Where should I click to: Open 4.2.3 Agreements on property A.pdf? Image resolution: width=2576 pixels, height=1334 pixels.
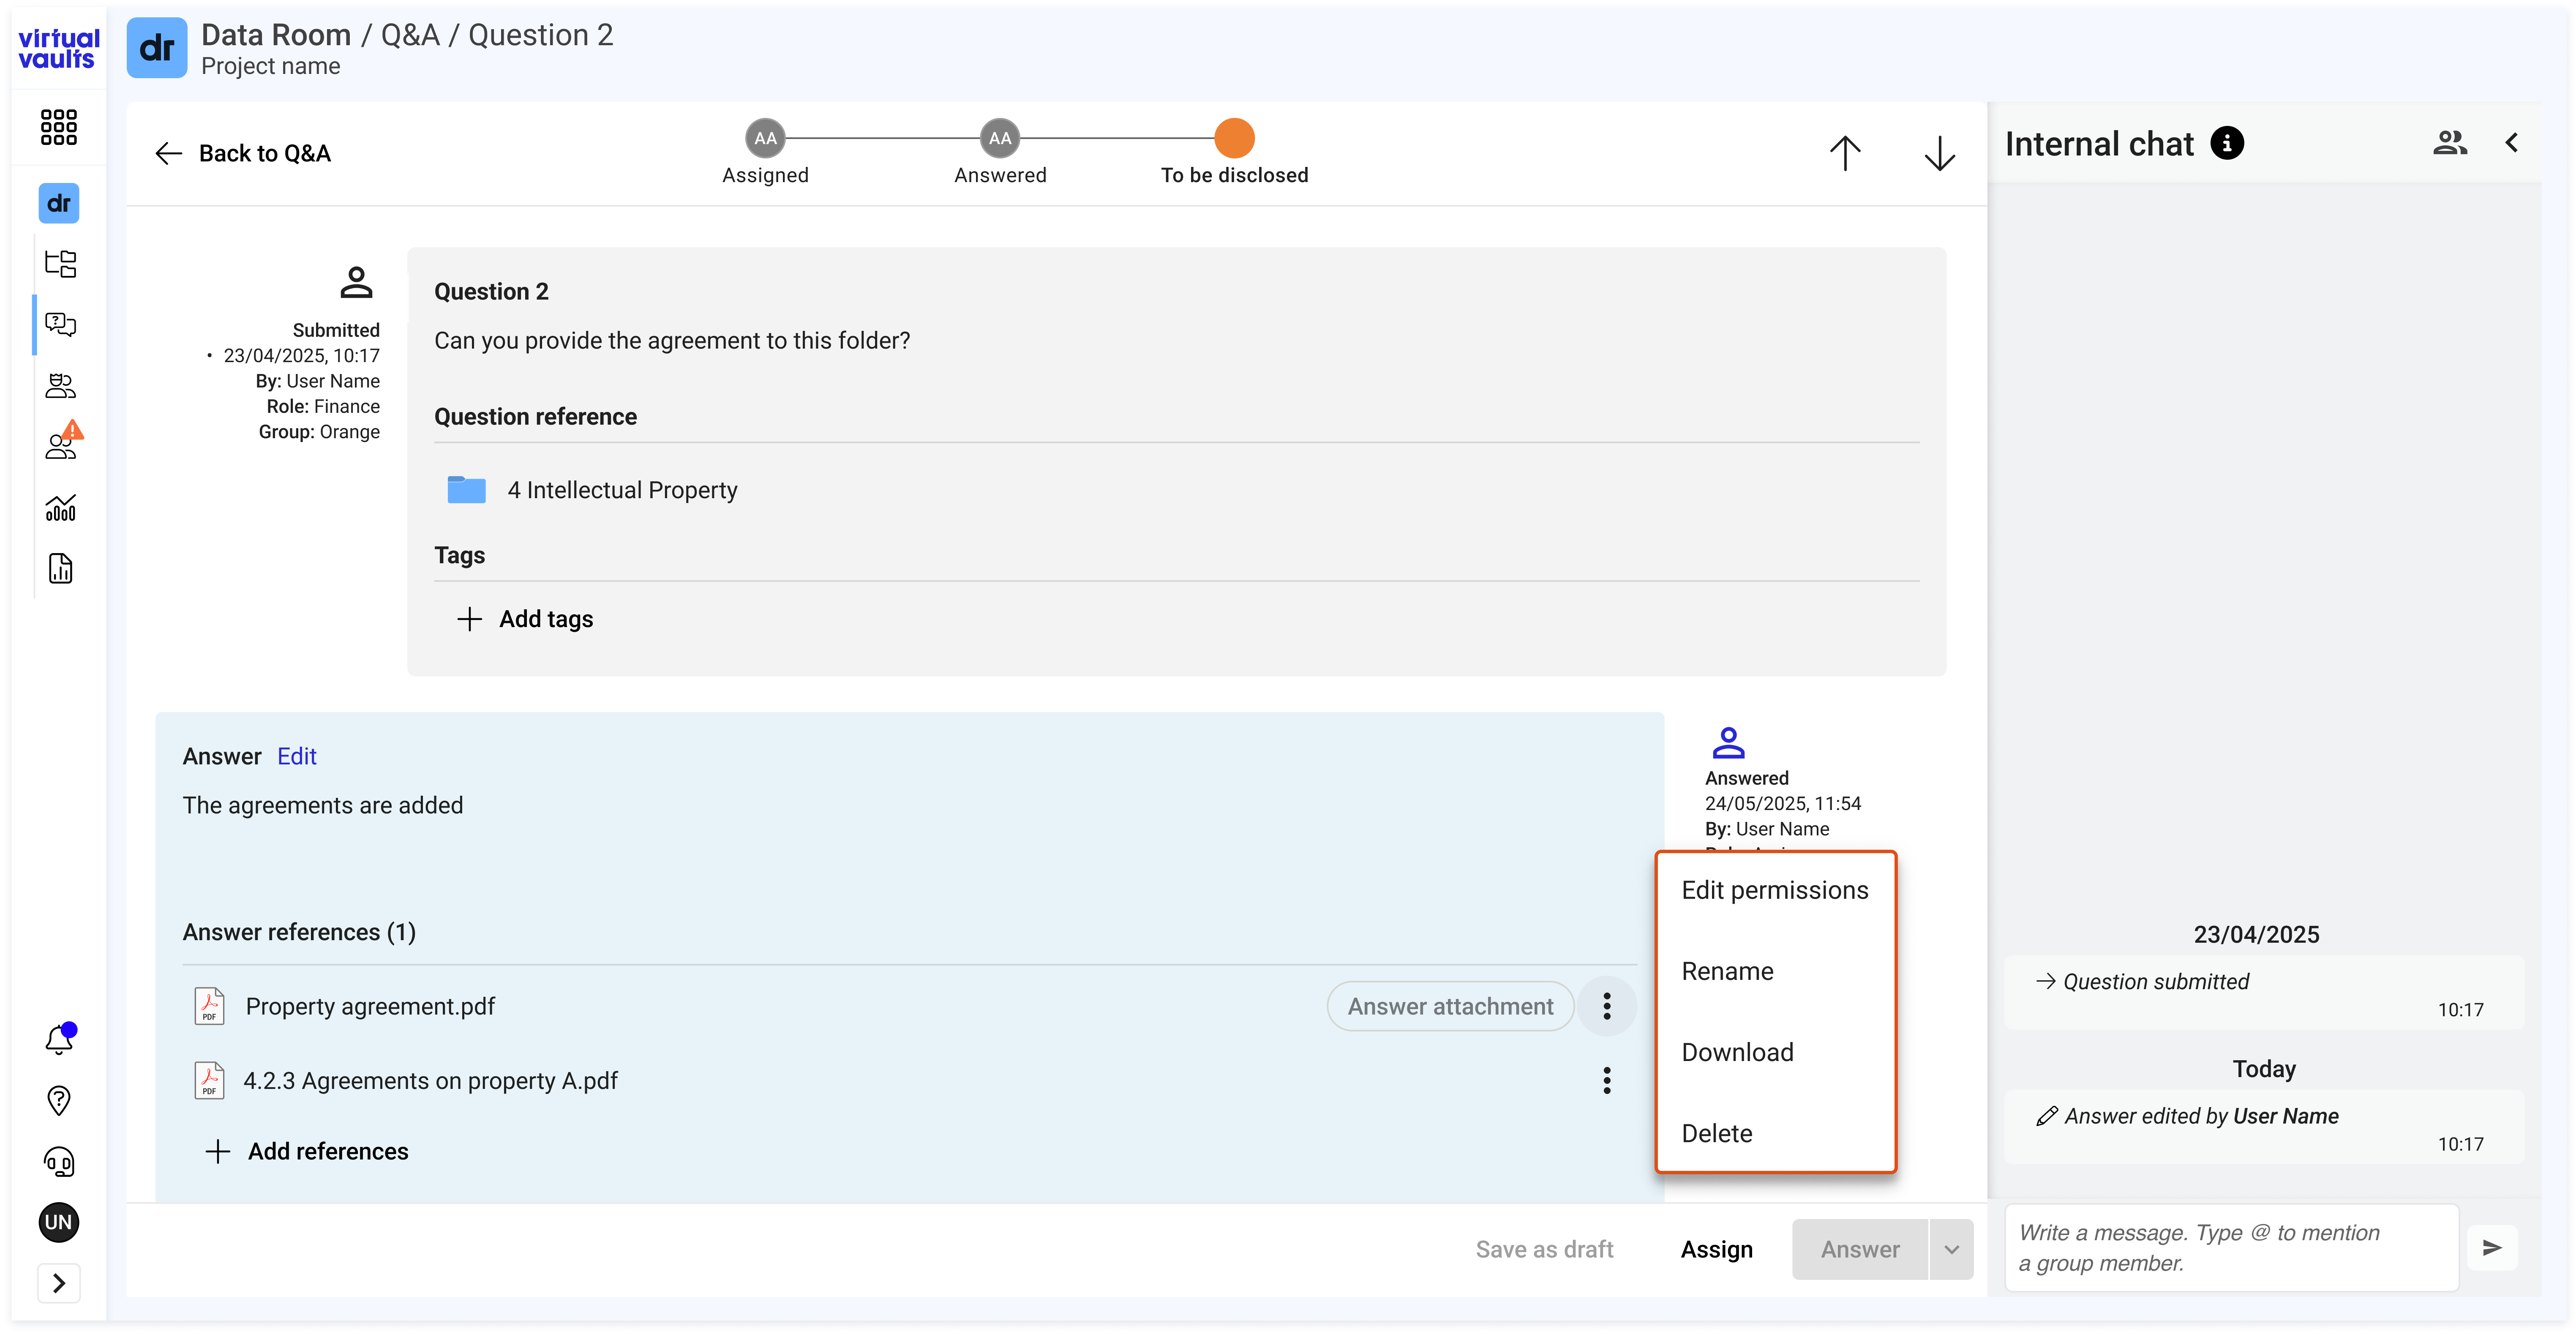(430, 1080)
